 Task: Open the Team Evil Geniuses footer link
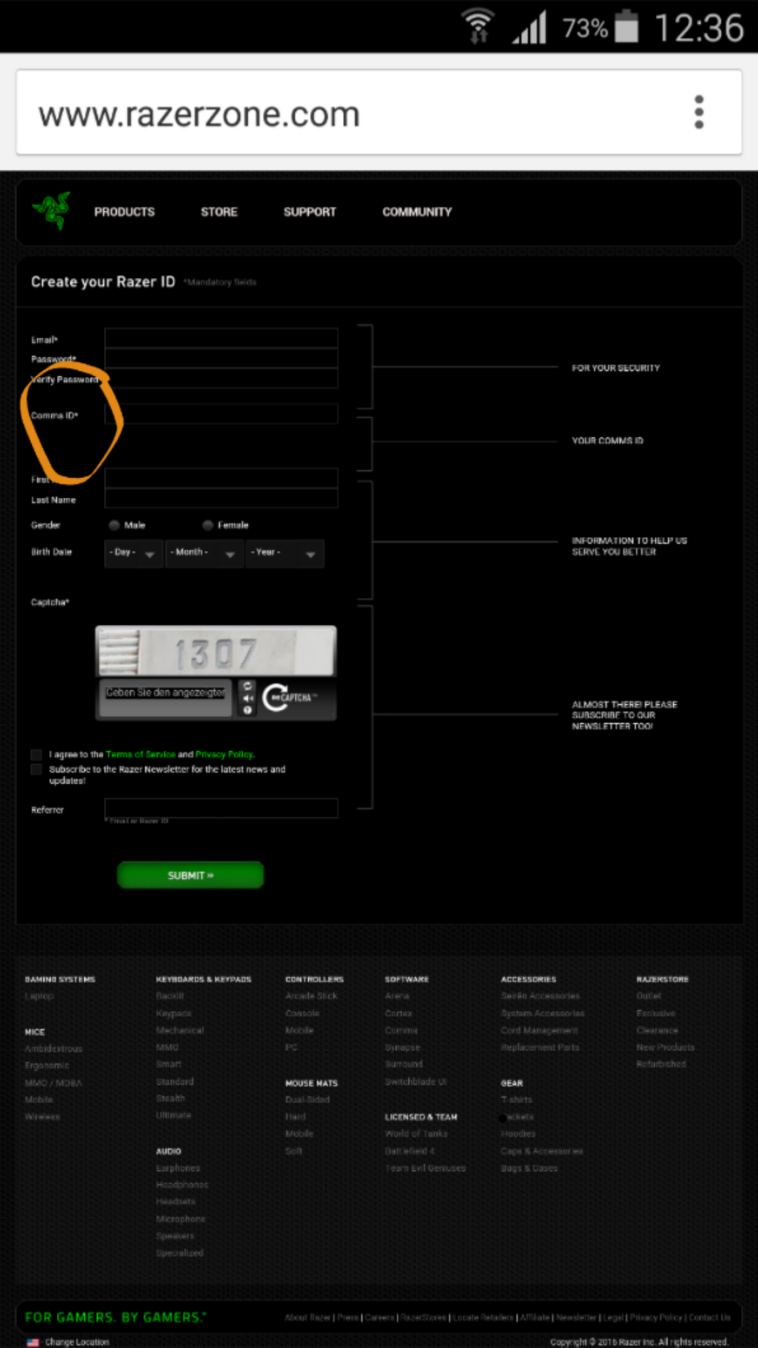[425, 1168]
